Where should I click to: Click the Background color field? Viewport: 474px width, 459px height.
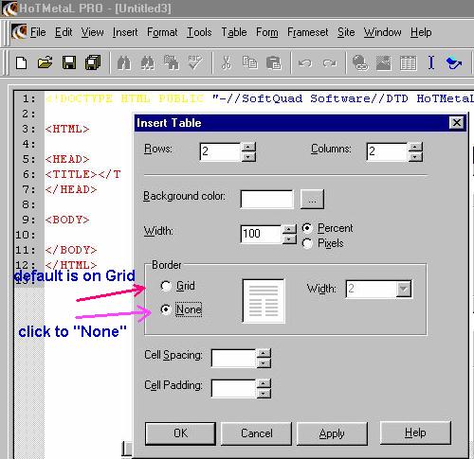click(266, 199)
